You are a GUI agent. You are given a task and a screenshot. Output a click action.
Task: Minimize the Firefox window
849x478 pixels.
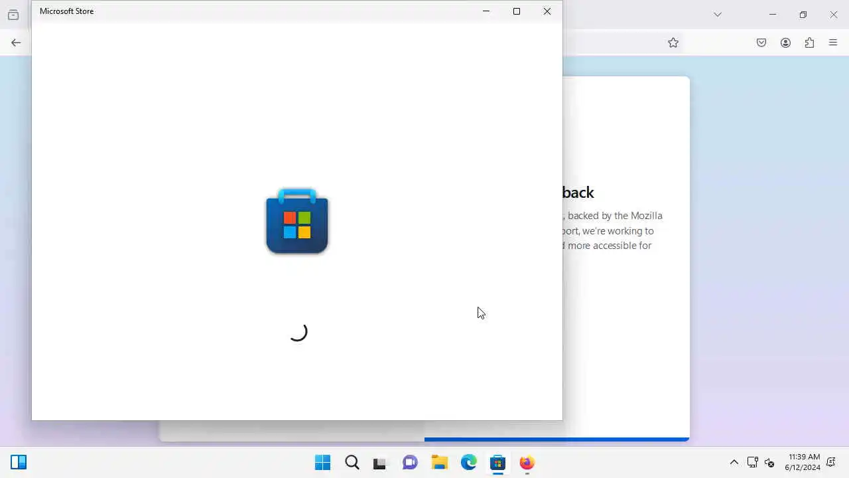(x=773, y=15)
